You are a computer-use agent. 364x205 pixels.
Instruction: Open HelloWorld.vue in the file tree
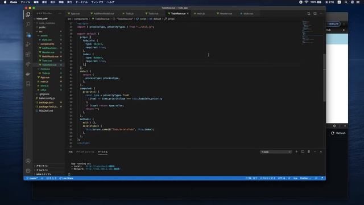coord(50,56)
